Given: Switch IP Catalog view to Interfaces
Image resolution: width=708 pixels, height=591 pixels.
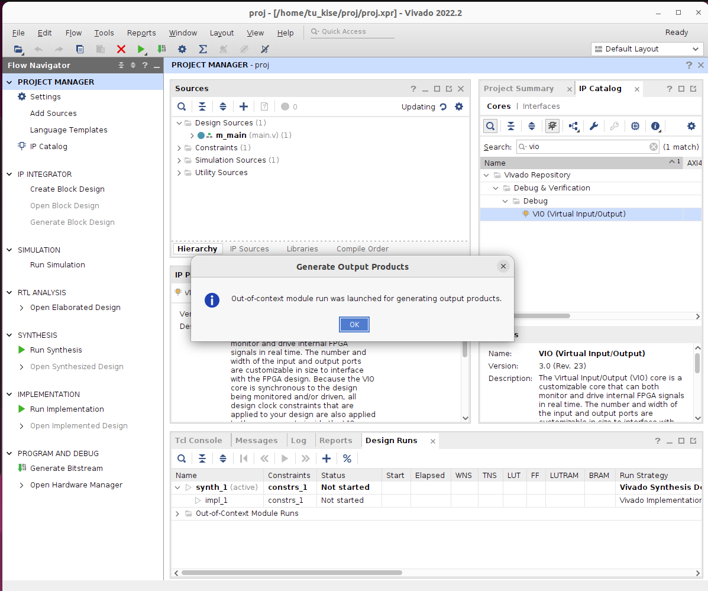Looking at the screenshot, I should (541, 106).
